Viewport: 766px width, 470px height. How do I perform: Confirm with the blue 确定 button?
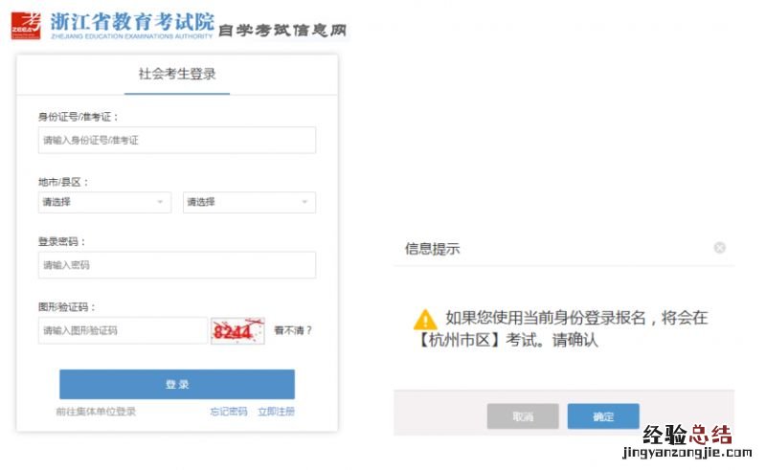point(603,416)
